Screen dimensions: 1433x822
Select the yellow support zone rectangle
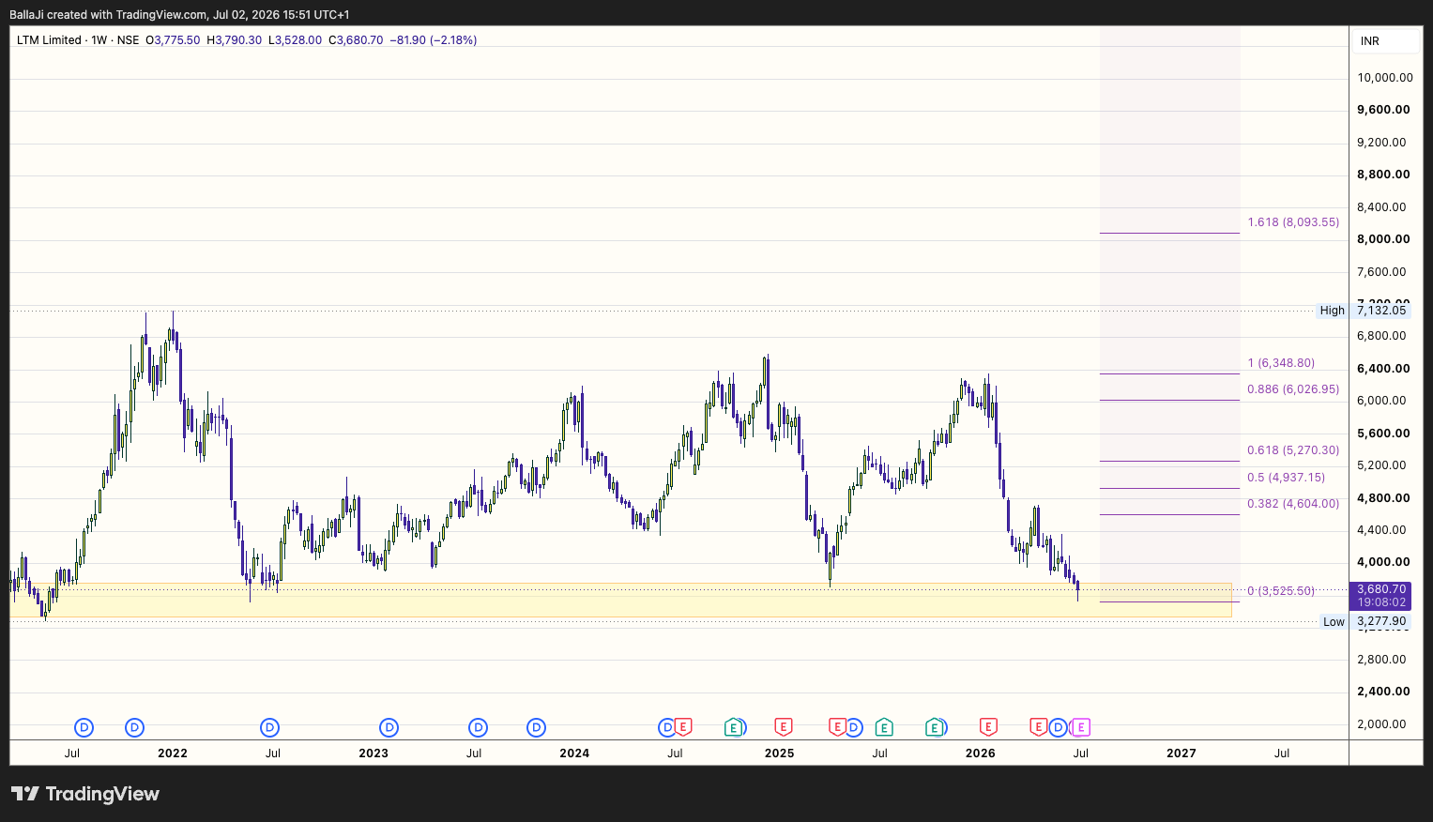620,601
